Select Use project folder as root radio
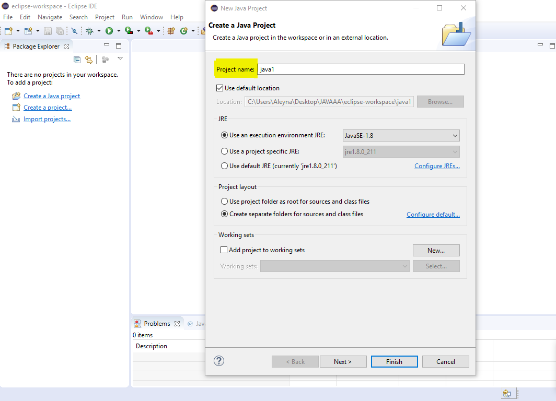The image size is (556, 401). (224, 201)
